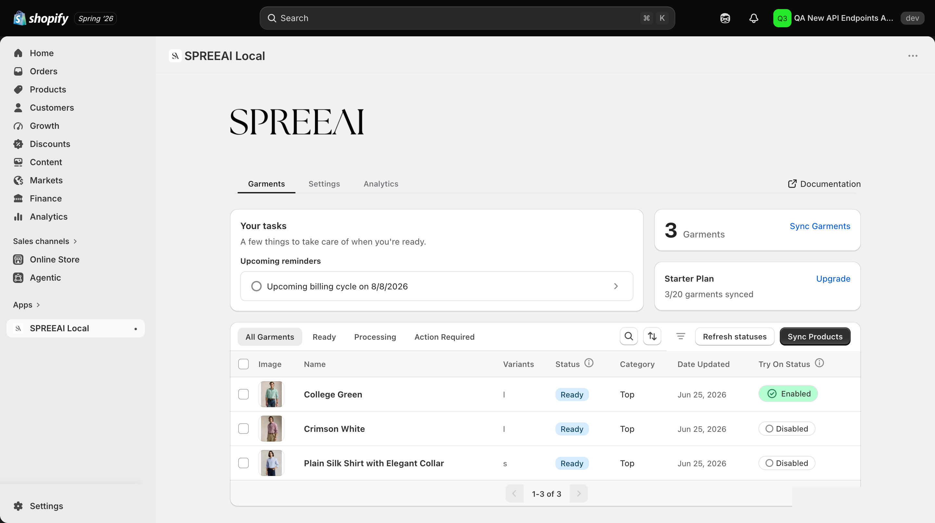Click the Orders inbox icon
935x523 pixels.
[18, 71]
